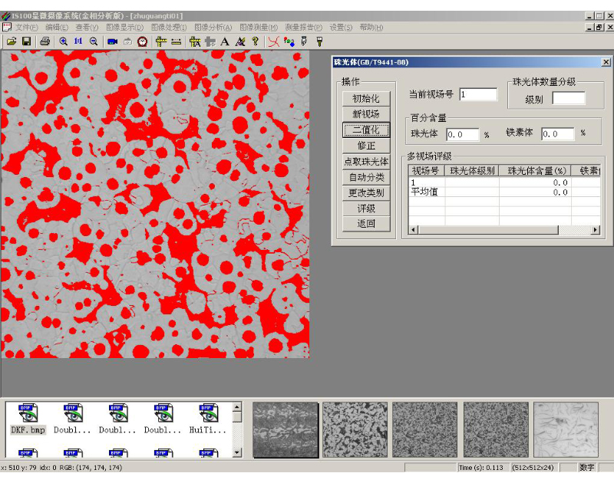Image resolution: width=614 pixels, height=483 pixels.
Task: Click the table's horizontal scrollbar left arrow
Action: click(413, 230)
